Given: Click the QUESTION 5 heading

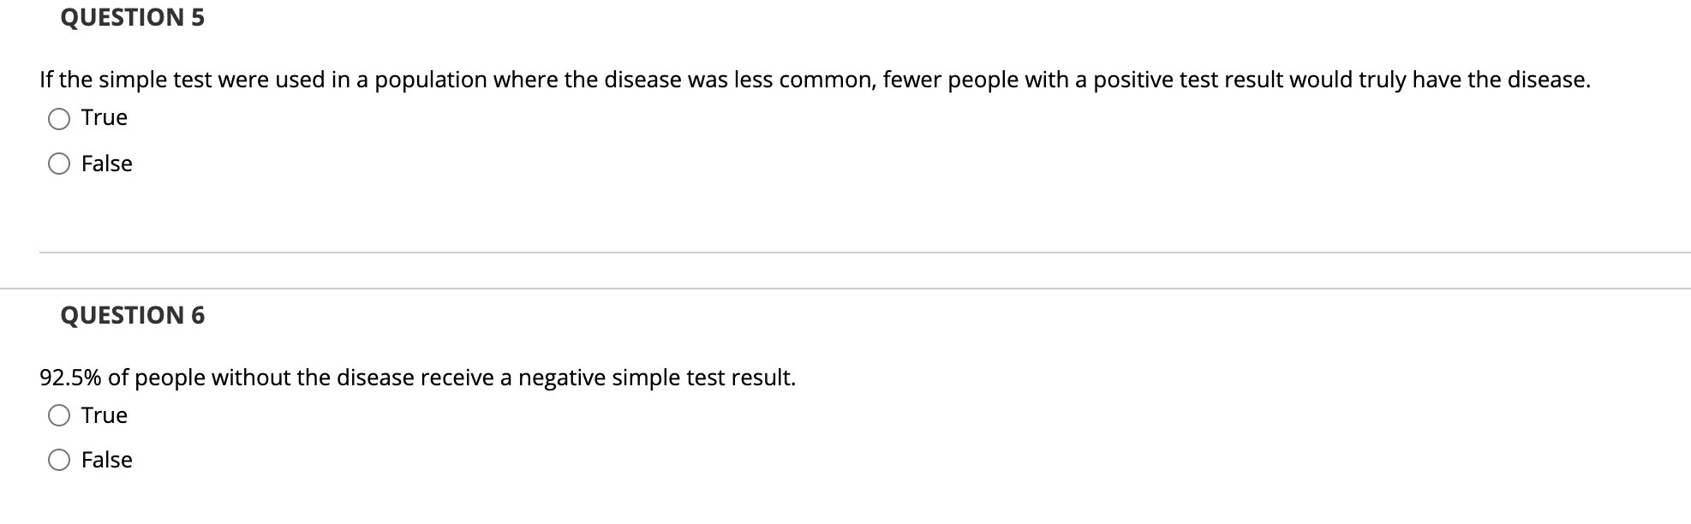Looking at the screenshot, I should pos(130,16).
